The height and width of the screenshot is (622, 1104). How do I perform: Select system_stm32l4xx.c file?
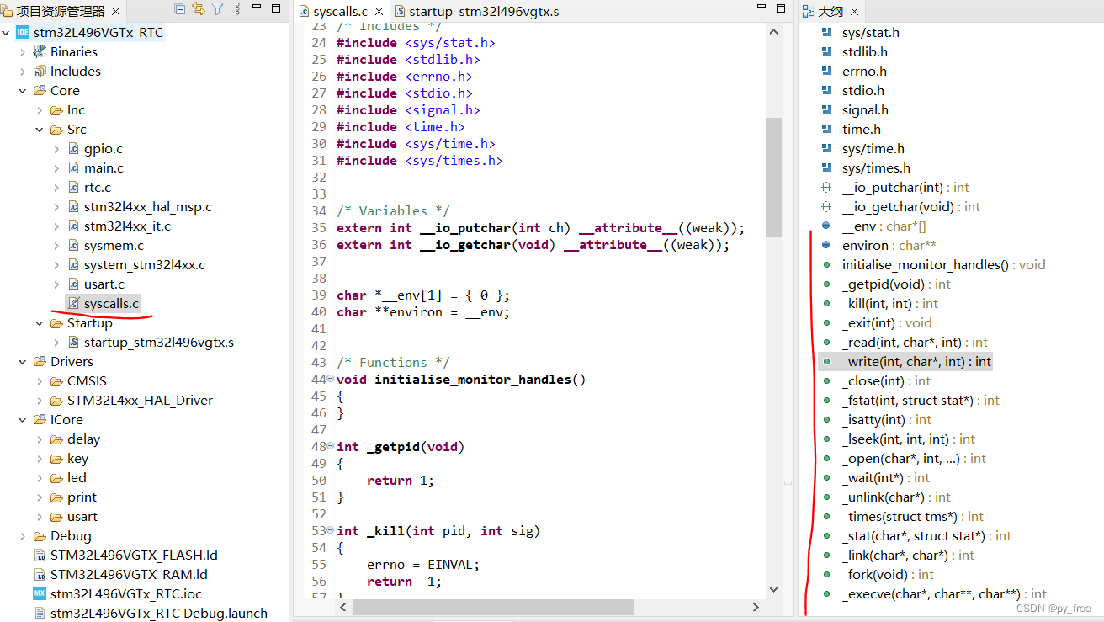(144, 265)
